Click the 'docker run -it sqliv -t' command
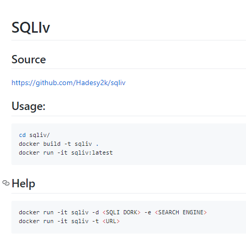Viewport: 246px width, 234px height. click(x=59, y=221)
